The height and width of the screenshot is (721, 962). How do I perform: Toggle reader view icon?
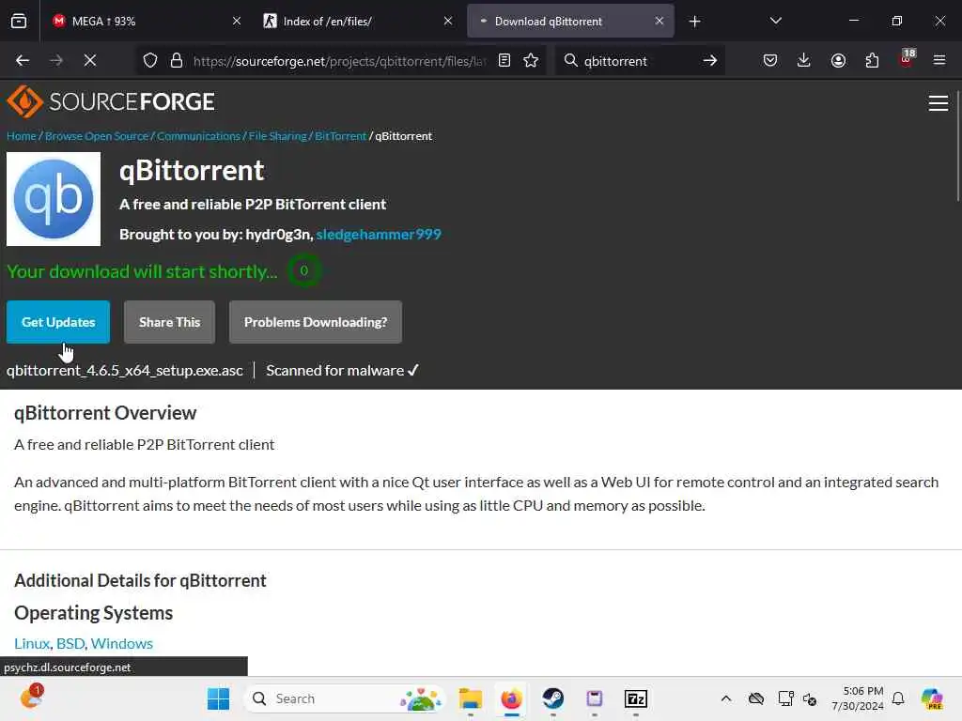(504, 61)
